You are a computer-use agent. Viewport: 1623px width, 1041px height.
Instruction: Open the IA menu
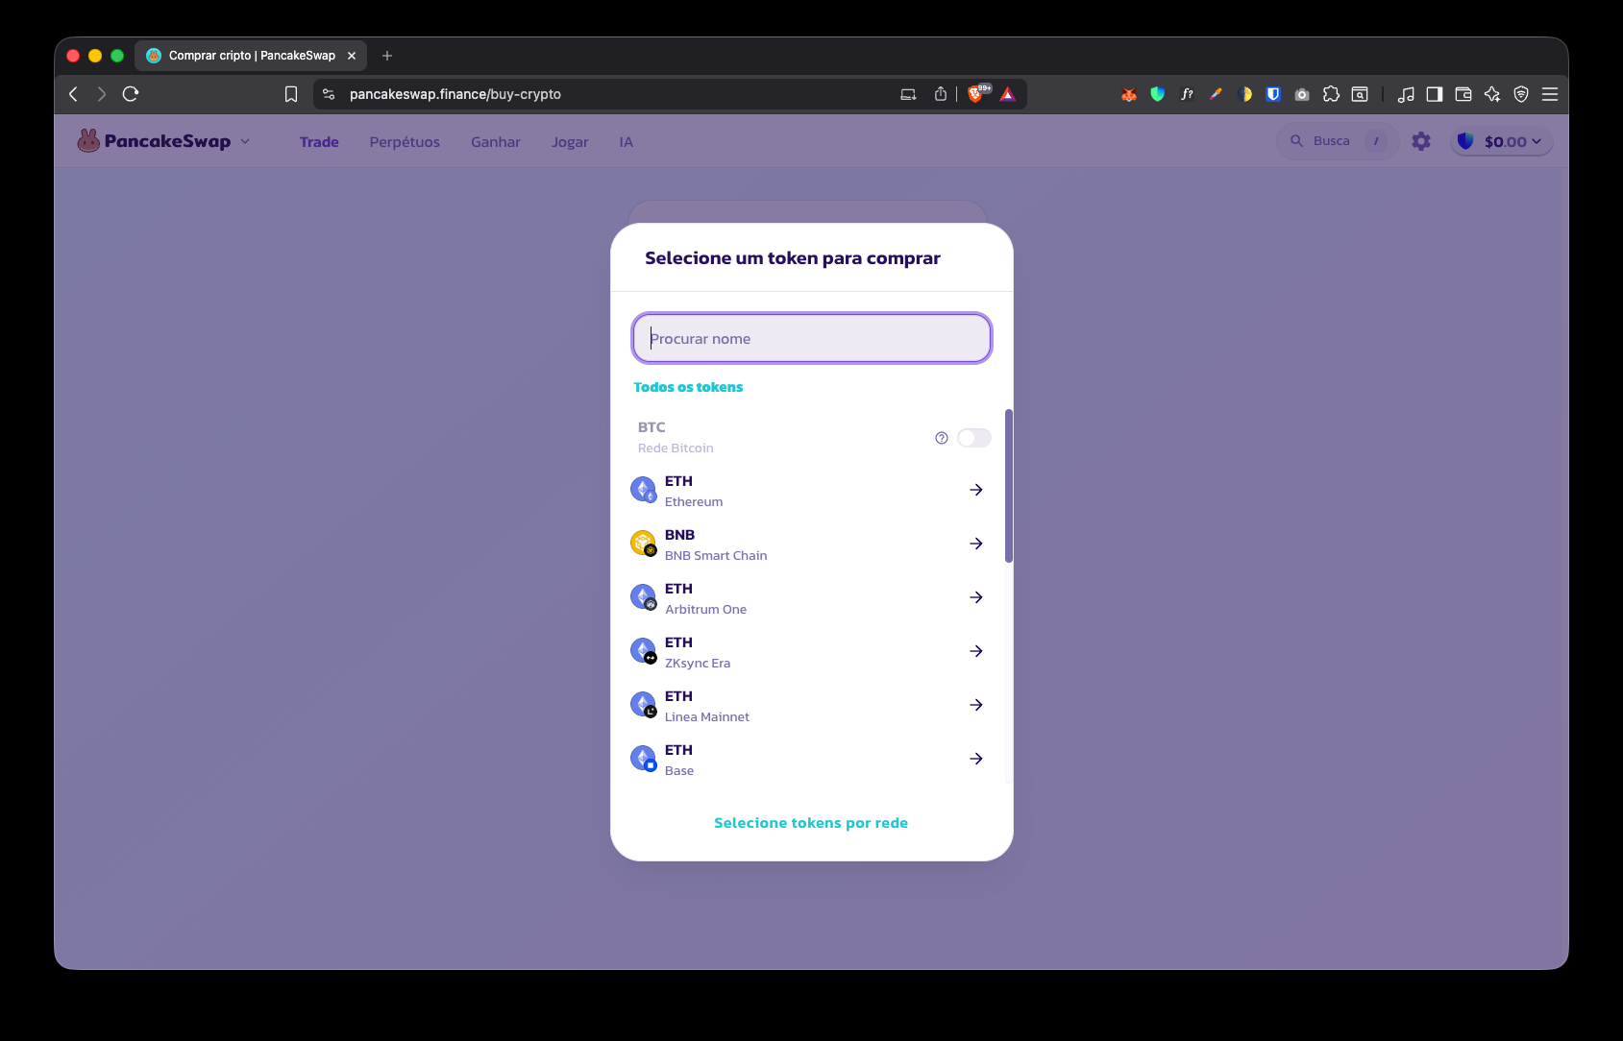pos(627,142)
